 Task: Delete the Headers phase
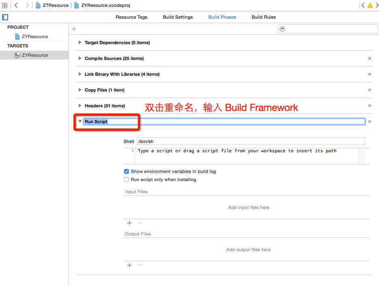(370, 106)
